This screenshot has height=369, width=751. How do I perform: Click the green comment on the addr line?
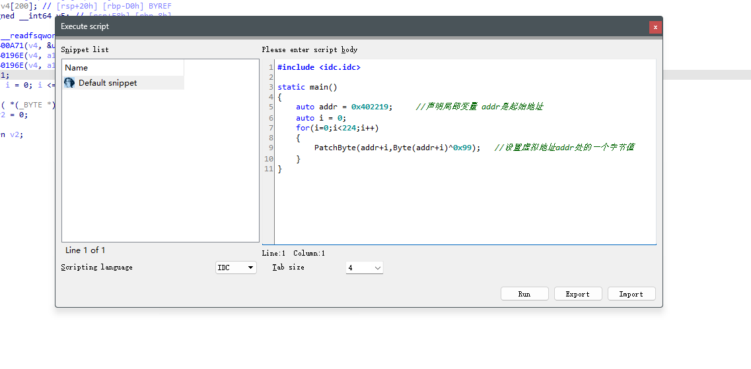pos(479,107)
